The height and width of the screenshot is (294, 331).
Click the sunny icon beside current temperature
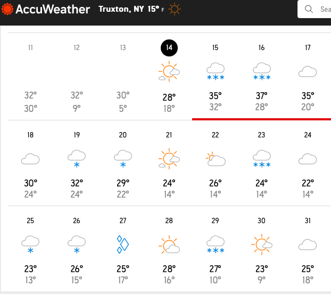(174, 9)
